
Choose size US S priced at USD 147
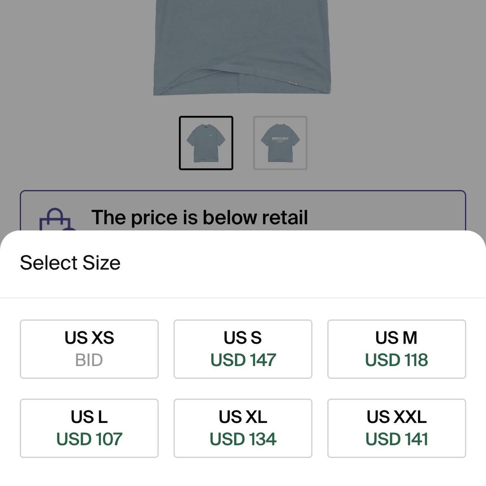pyautogui.click(x=243, y=349)
